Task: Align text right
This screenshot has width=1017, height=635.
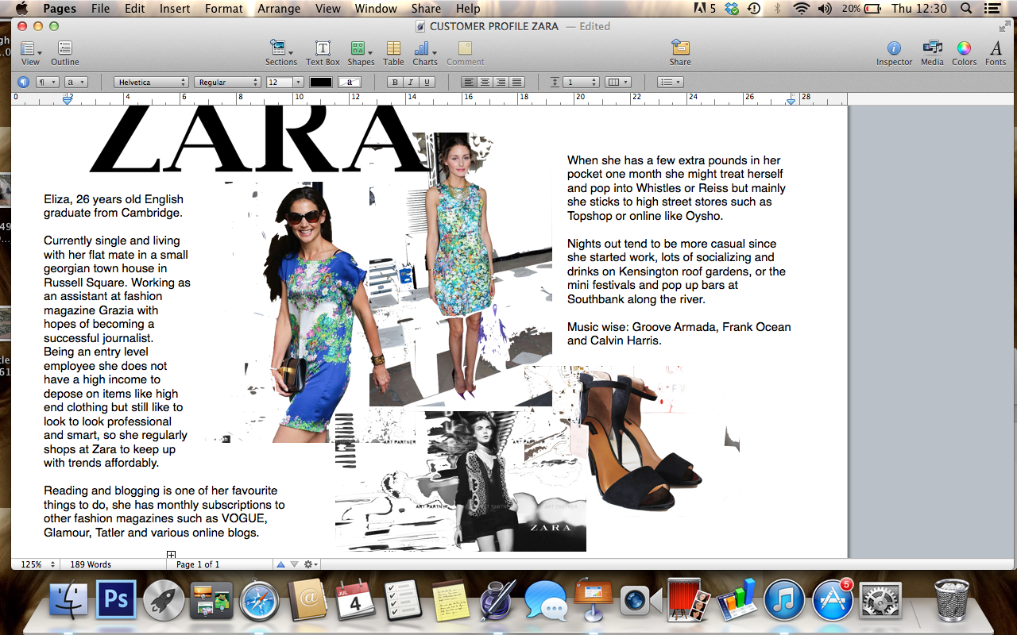Action: click(x=501, y=82)
